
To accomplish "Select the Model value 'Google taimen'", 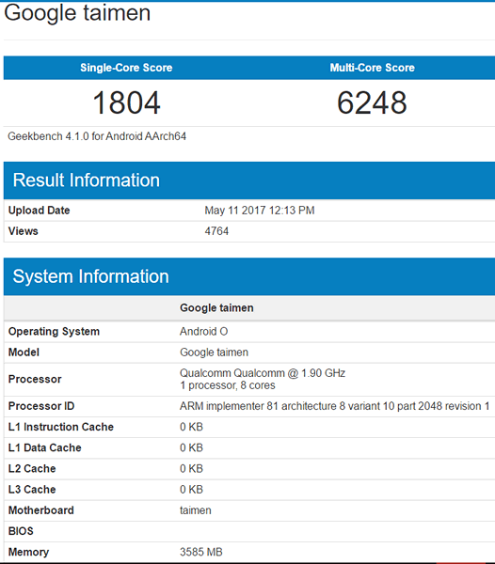I will pyautogui.click(x=214, y=352).
